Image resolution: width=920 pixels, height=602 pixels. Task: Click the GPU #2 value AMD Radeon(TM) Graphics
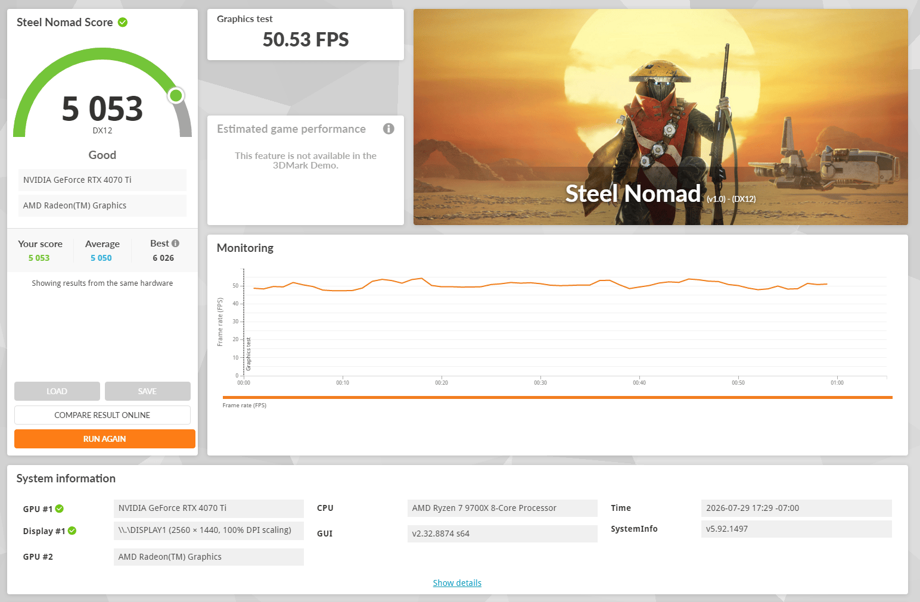tap(209, 557)
